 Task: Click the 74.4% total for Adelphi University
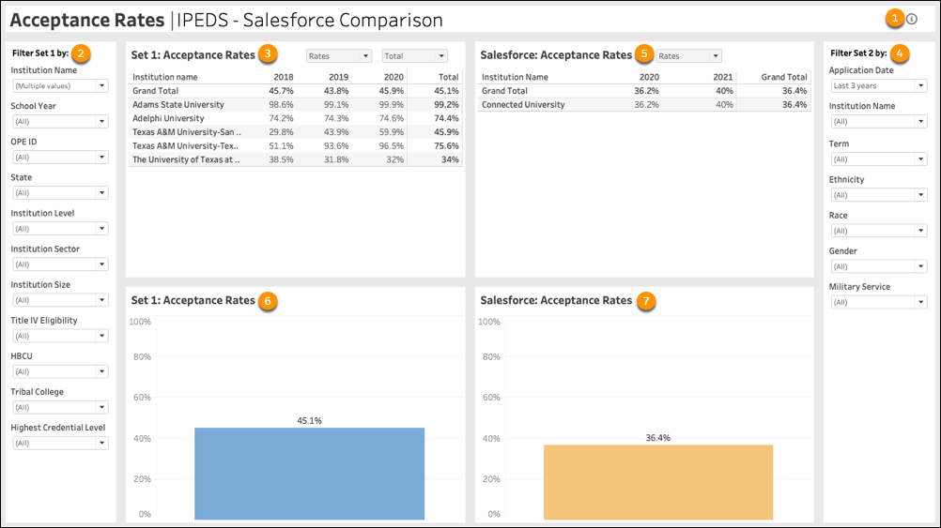point(446,118)
